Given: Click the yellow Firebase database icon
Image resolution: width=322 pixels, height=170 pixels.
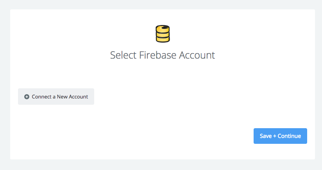Looking at the screenshot, I should click(x=163, y=34).
